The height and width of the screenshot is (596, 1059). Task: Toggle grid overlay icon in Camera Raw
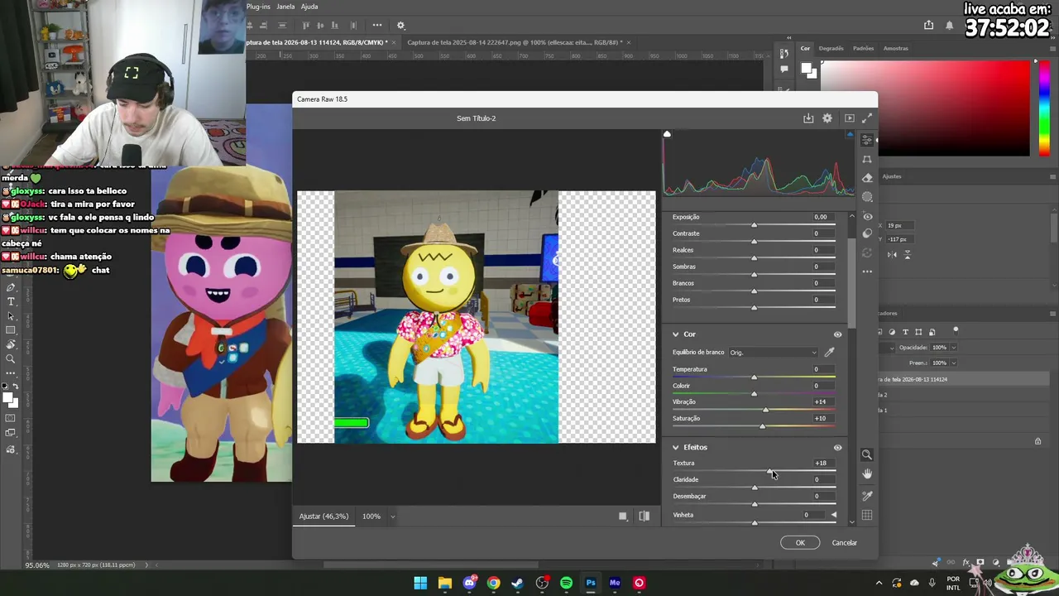pos(867,516)
